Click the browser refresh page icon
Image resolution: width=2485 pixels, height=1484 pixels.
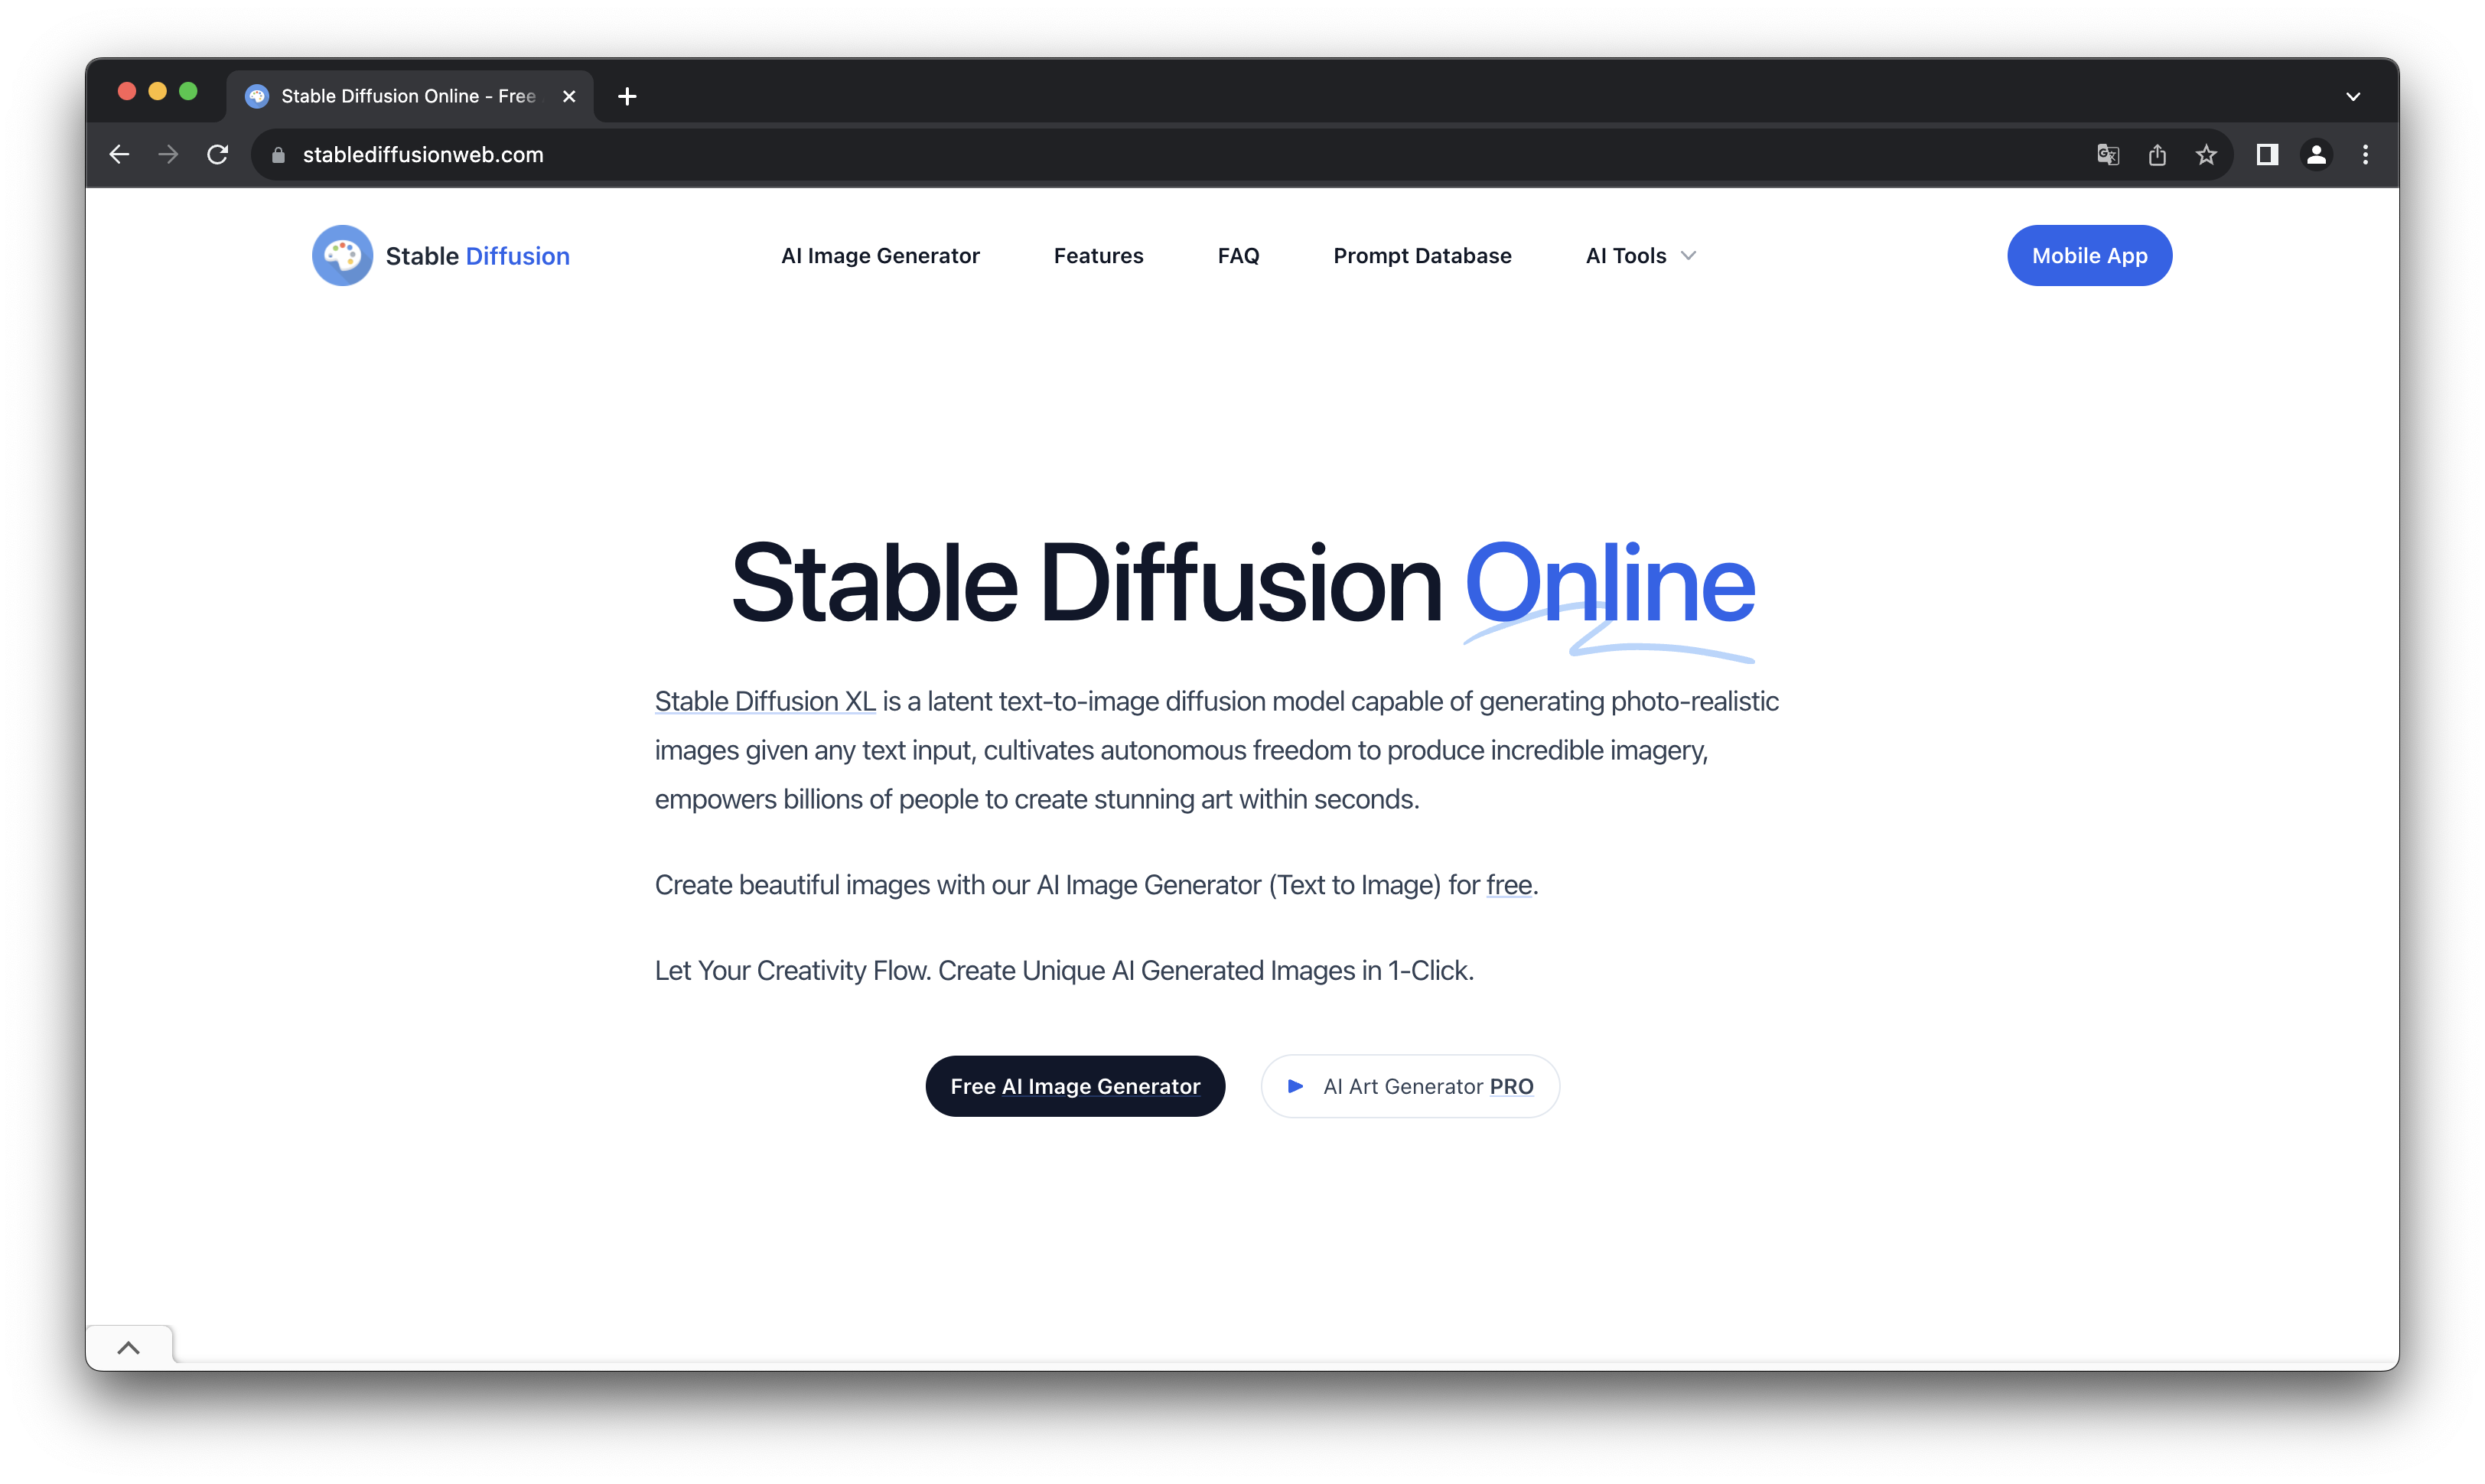[217, 154]
